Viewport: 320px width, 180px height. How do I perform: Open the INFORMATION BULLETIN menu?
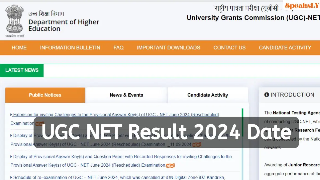[70, 48]
